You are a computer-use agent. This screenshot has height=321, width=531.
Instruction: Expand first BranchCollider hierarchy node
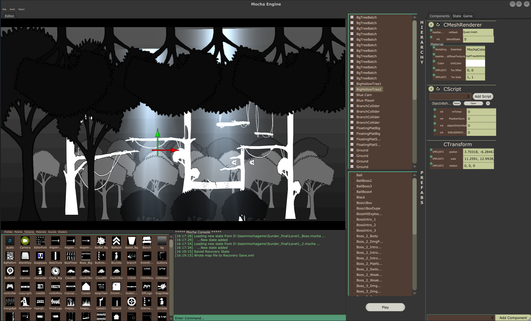(352, 106)
